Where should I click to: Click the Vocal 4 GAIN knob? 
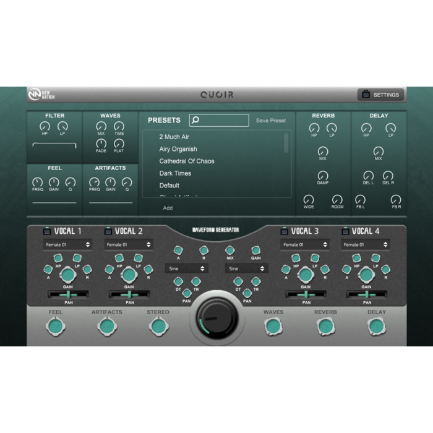[366, 275]
